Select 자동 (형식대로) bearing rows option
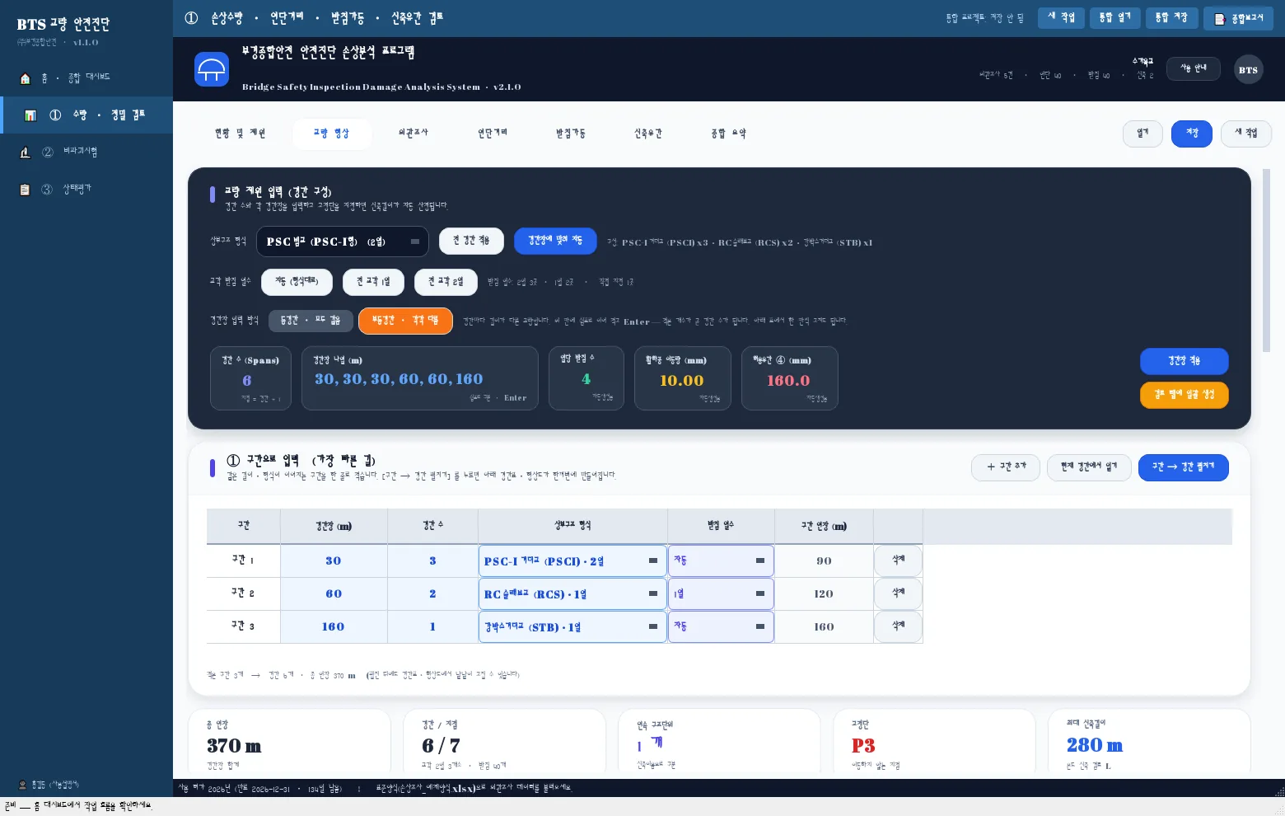 (x=297, y=282)
